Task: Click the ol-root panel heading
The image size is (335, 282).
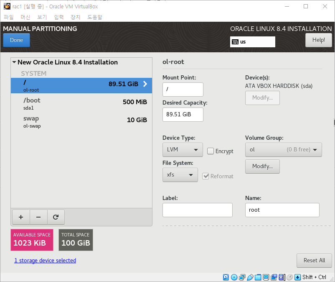Action: click(x=173, y=62)
